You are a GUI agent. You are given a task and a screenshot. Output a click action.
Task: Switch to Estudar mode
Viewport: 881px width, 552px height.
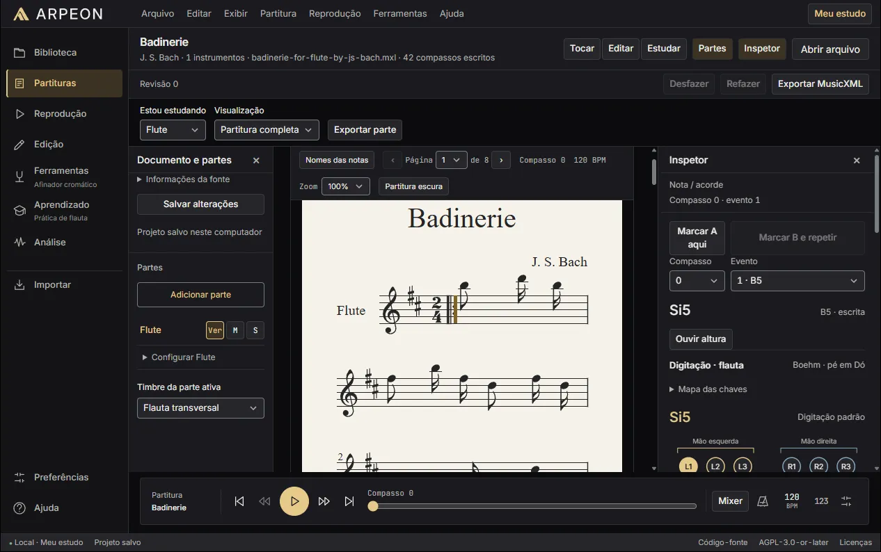tap(664, 49)
